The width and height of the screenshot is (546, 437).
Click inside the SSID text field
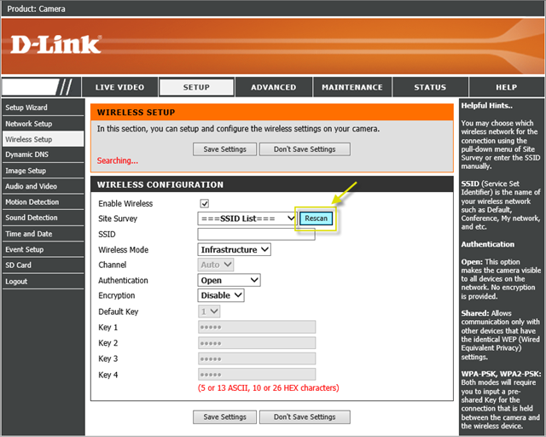255,234
